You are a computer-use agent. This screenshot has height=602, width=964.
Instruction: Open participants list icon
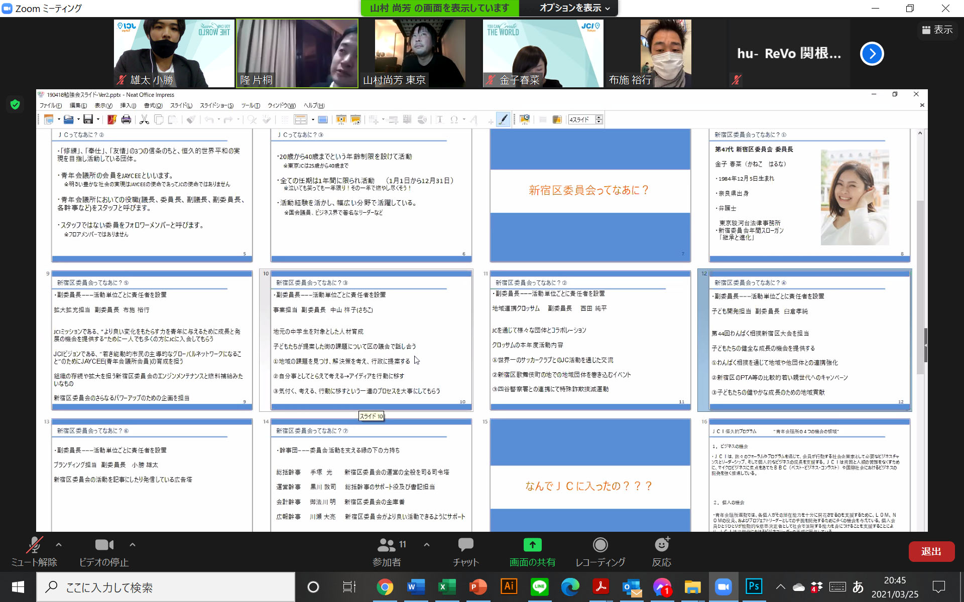point(387,545)
